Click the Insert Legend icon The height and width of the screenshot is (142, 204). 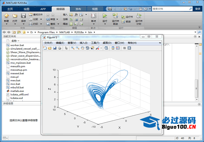(118, 48)
